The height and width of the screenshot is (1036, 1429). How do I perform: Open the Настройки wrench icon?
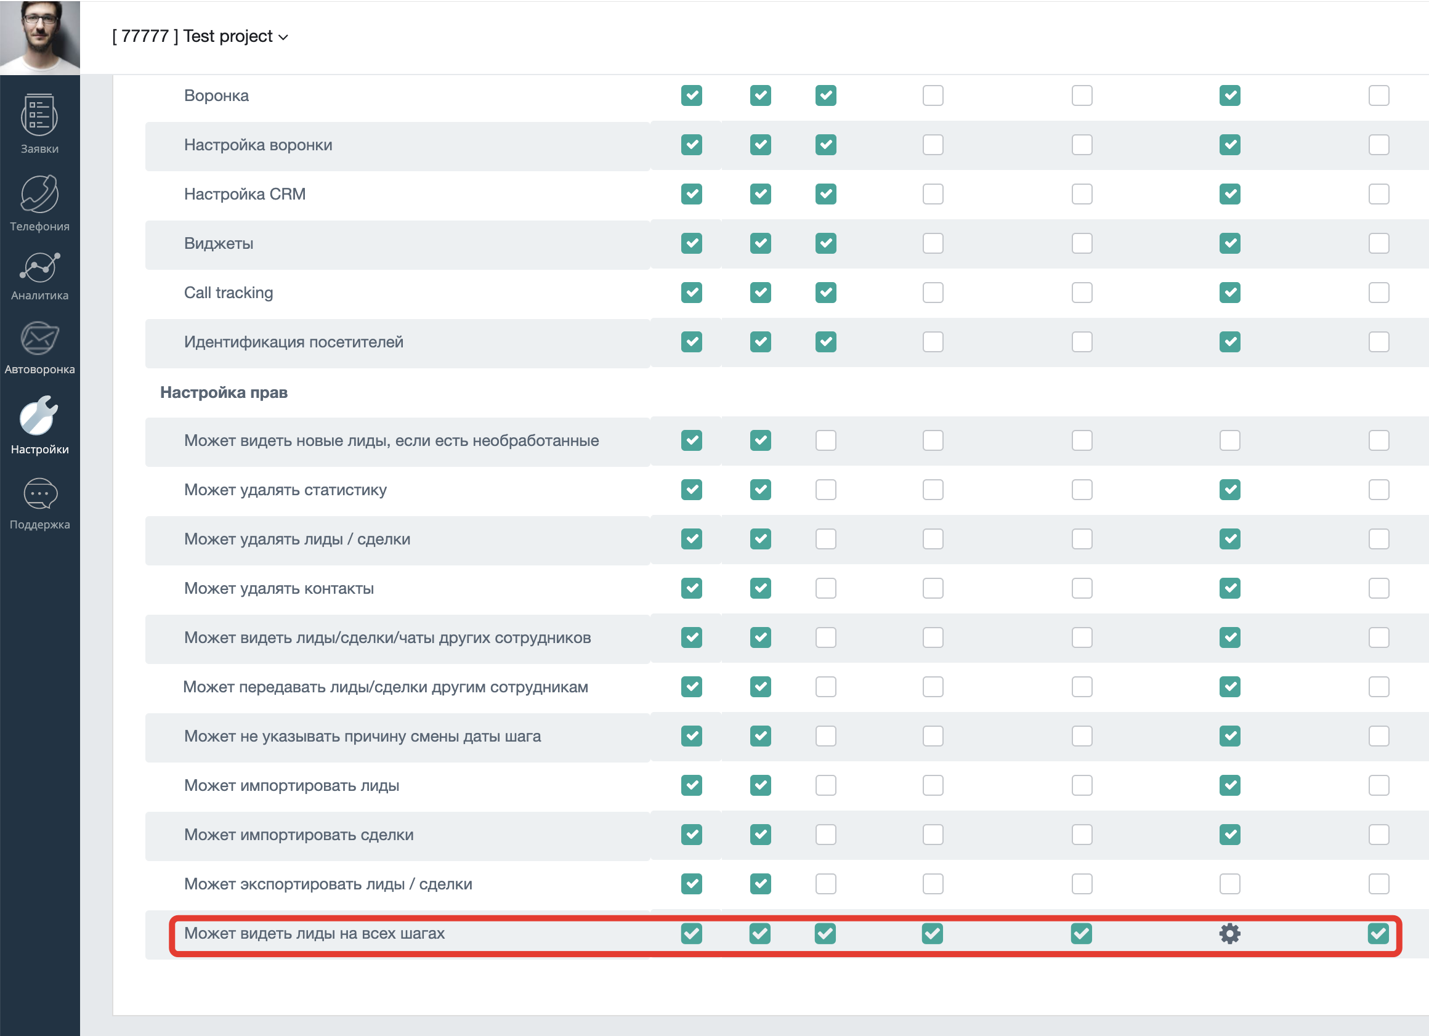[x=39, y=415]
